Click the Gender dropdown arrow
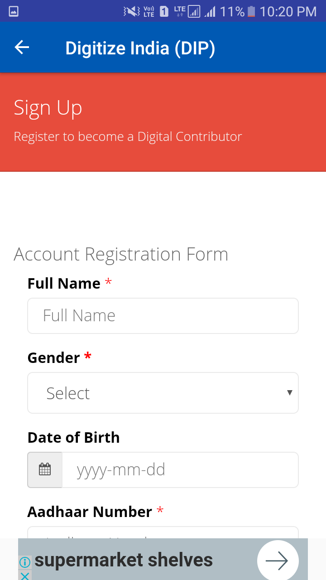Image resolution: width=326 pixels, height=580 pixels. pos(289,393)
